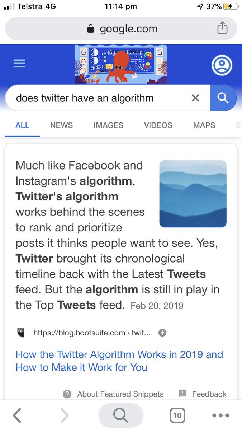
Task: Select the Videos tab
Action: [x=158, y=125]
